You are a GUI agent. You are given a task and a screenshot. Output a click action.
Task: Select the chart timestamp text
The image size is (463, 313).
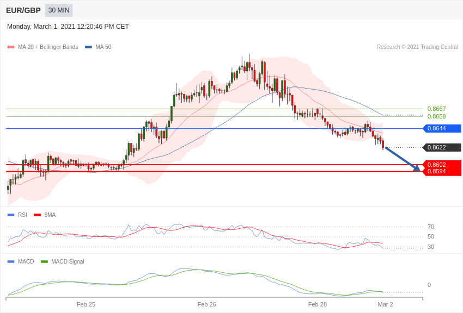68,27
